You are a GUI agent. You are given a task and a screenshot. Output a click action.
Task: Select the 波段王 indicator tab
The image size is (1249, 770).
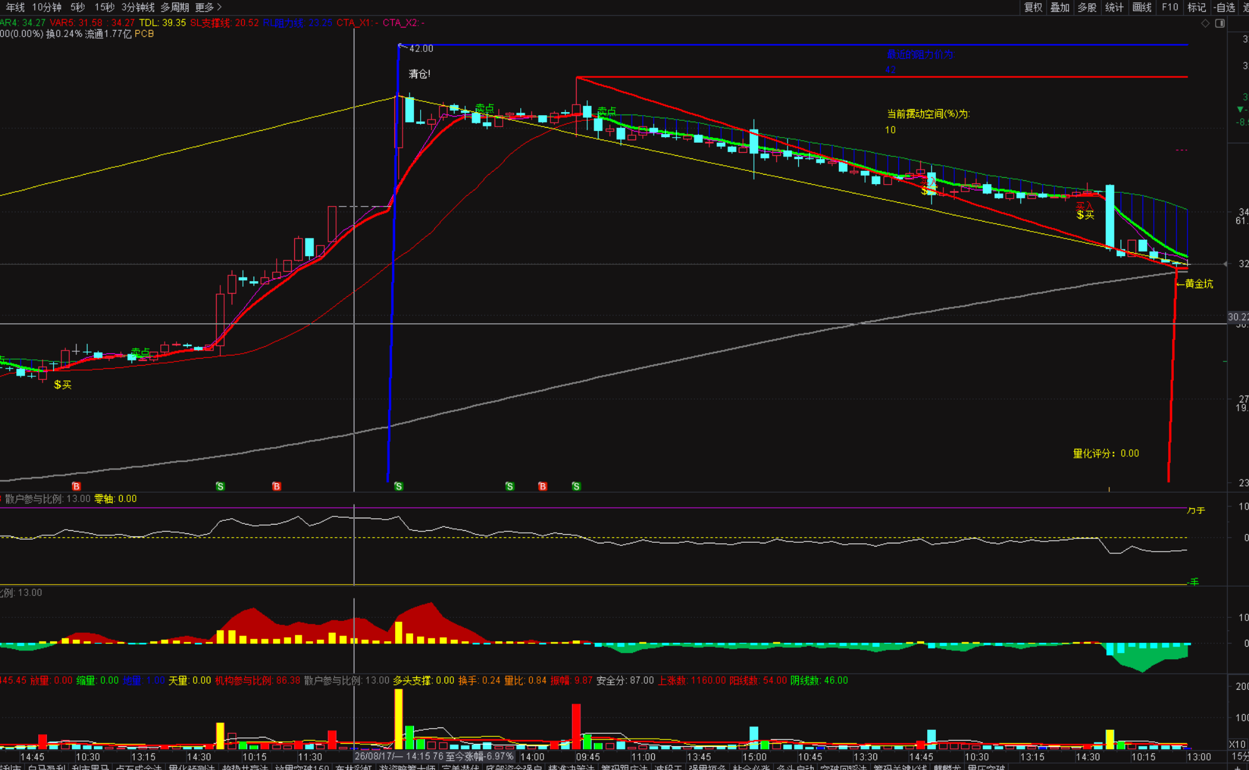click(x=668, y=767)
